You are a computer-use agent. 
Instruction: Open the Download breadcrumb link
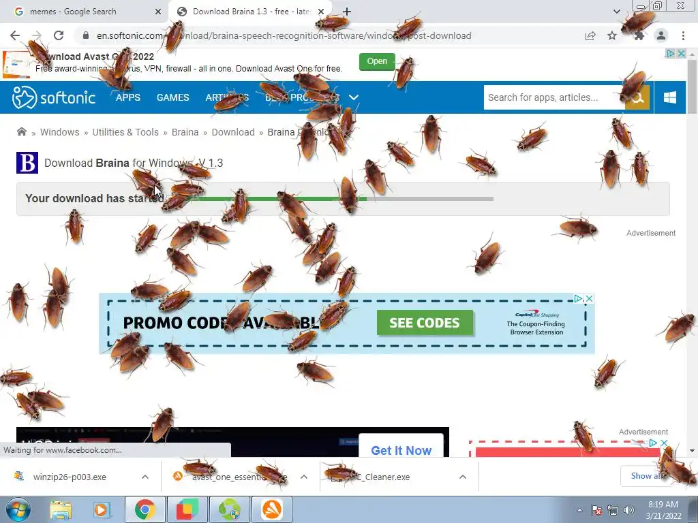tap(233, 132)
